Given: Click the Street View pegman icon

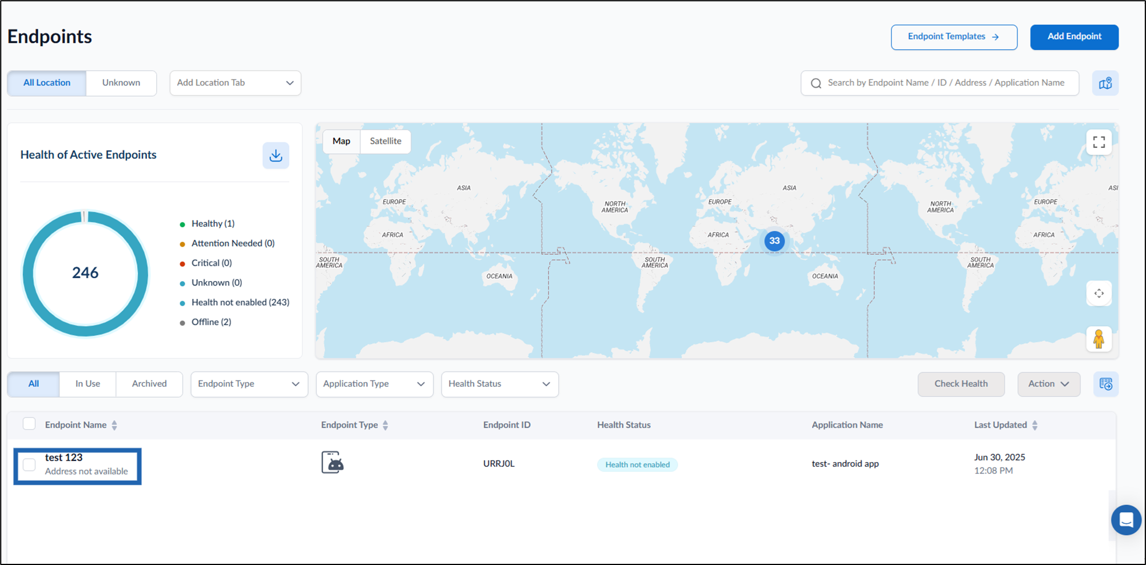Looking at the screenshot, I should pos(1099,339).
